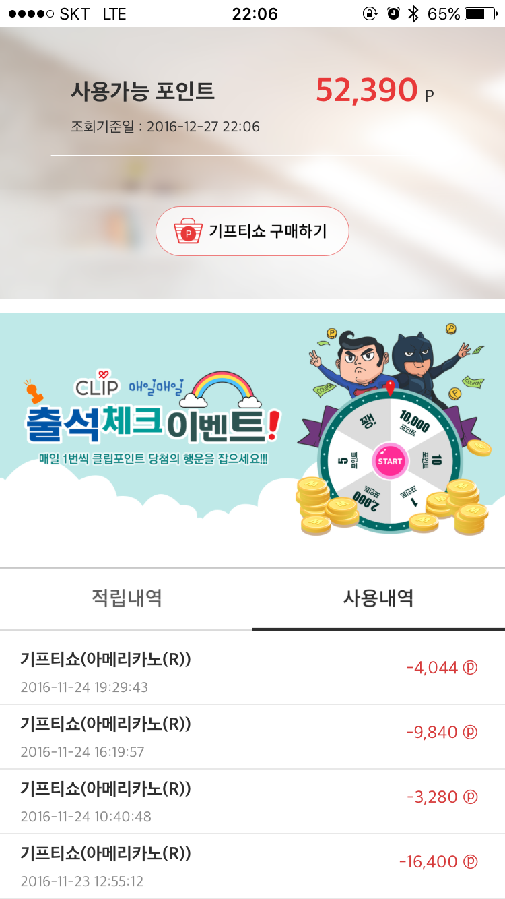Open the 2016-11-24 16:19:57 usage entry
505x899 pixels.
coord(252,737)
